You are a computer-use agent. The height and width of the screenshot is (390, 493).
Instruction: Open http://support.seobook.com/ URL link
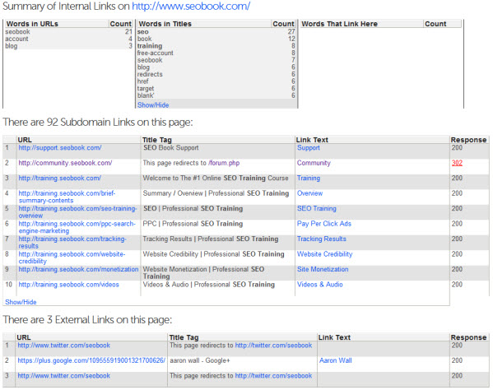pos(60,148)
